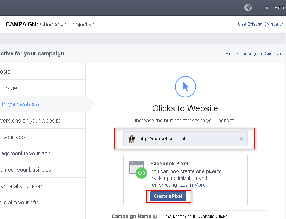
Task: Click the 'Facebook Pixel' heading text
Action: (x=169, y=164)
